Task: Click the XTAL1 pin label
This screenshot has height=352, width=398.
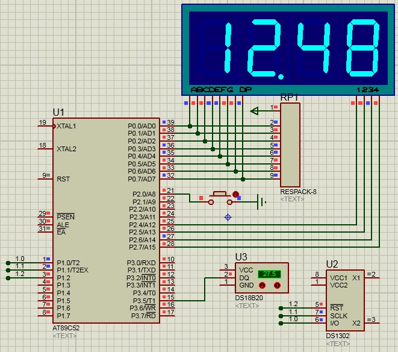Action: [66, 126]
